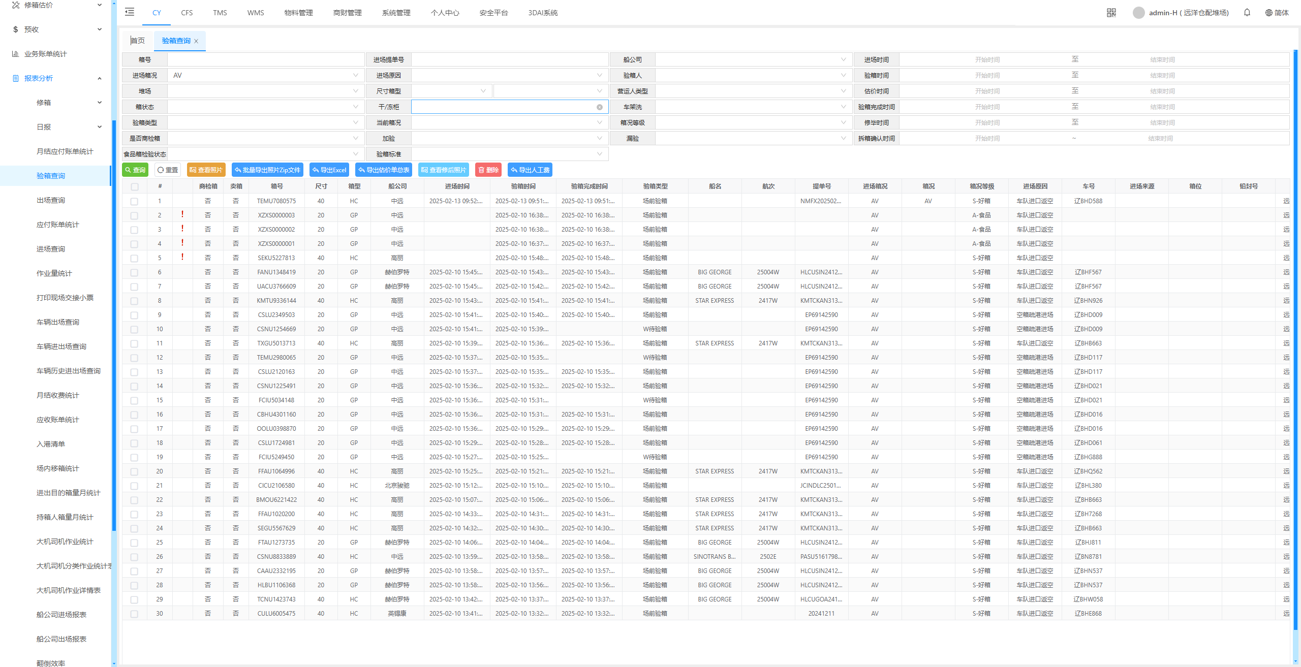Click the 导出Excel button
The image size is (1301, 667).
click(x=329, y=170)
